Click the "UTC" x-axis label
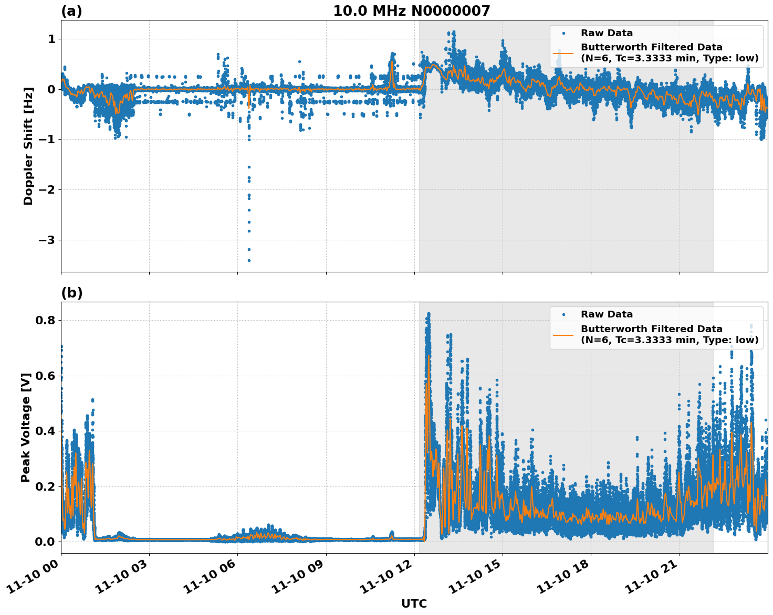Image resolution: width=773 pixels, height=615 pixels. tap(414, 603)
